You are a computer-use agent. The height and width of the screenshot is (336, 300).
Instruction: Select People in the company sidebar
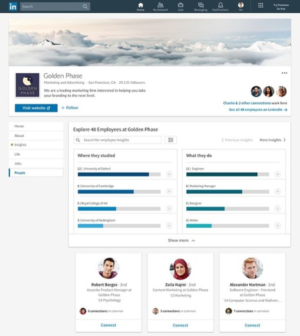pyautogui.click(x=36, y=173)
